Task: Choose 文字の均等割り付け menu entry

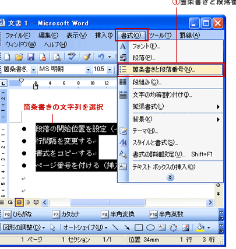Action: point(170,95)
